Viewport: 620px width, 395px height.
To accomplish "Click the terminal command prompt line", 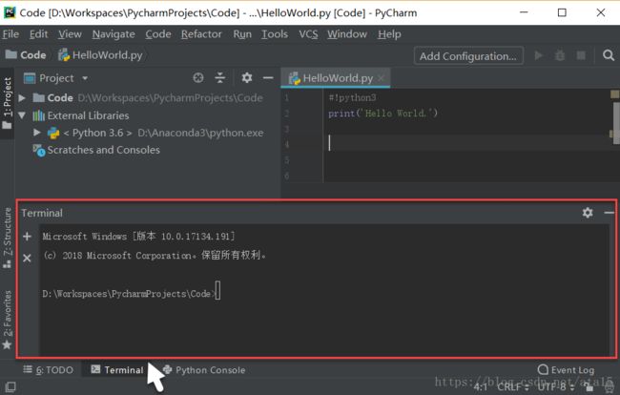I will 132,294.
